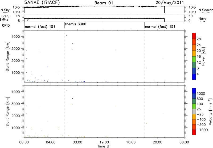The image size is (213, 148).
Task: Pick the bright blue top velocity colorbar segment
Action: 194,91
